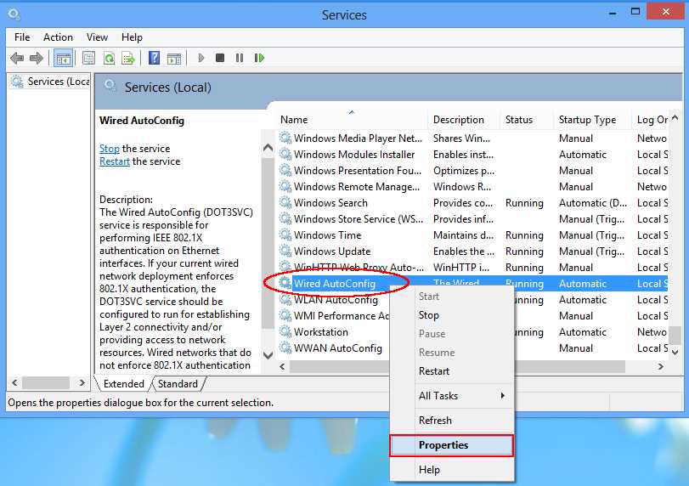Click the Stop the service link
The height and width of the screenshot is (486, 689).
pyautogui.click(x=110, y=149)
